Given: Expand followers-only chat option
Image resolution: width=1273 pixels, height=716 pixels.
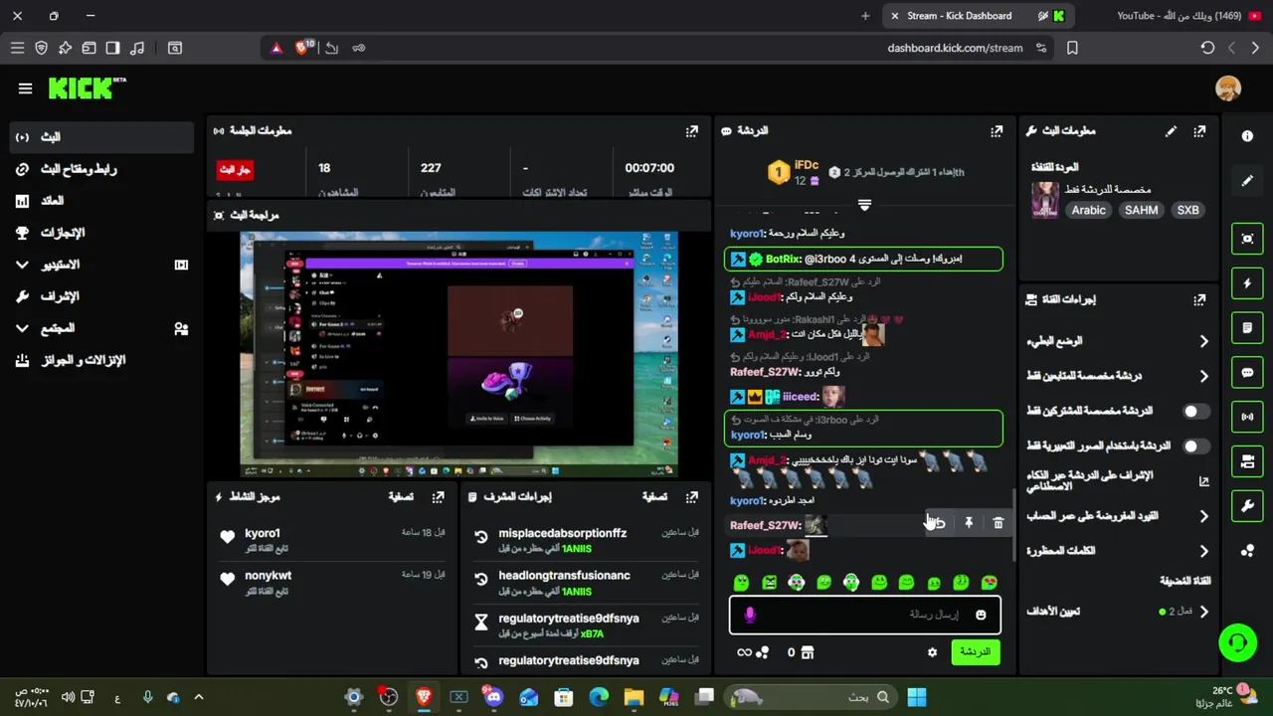Looking at the screenshot, I should (x=1203, y=376).
